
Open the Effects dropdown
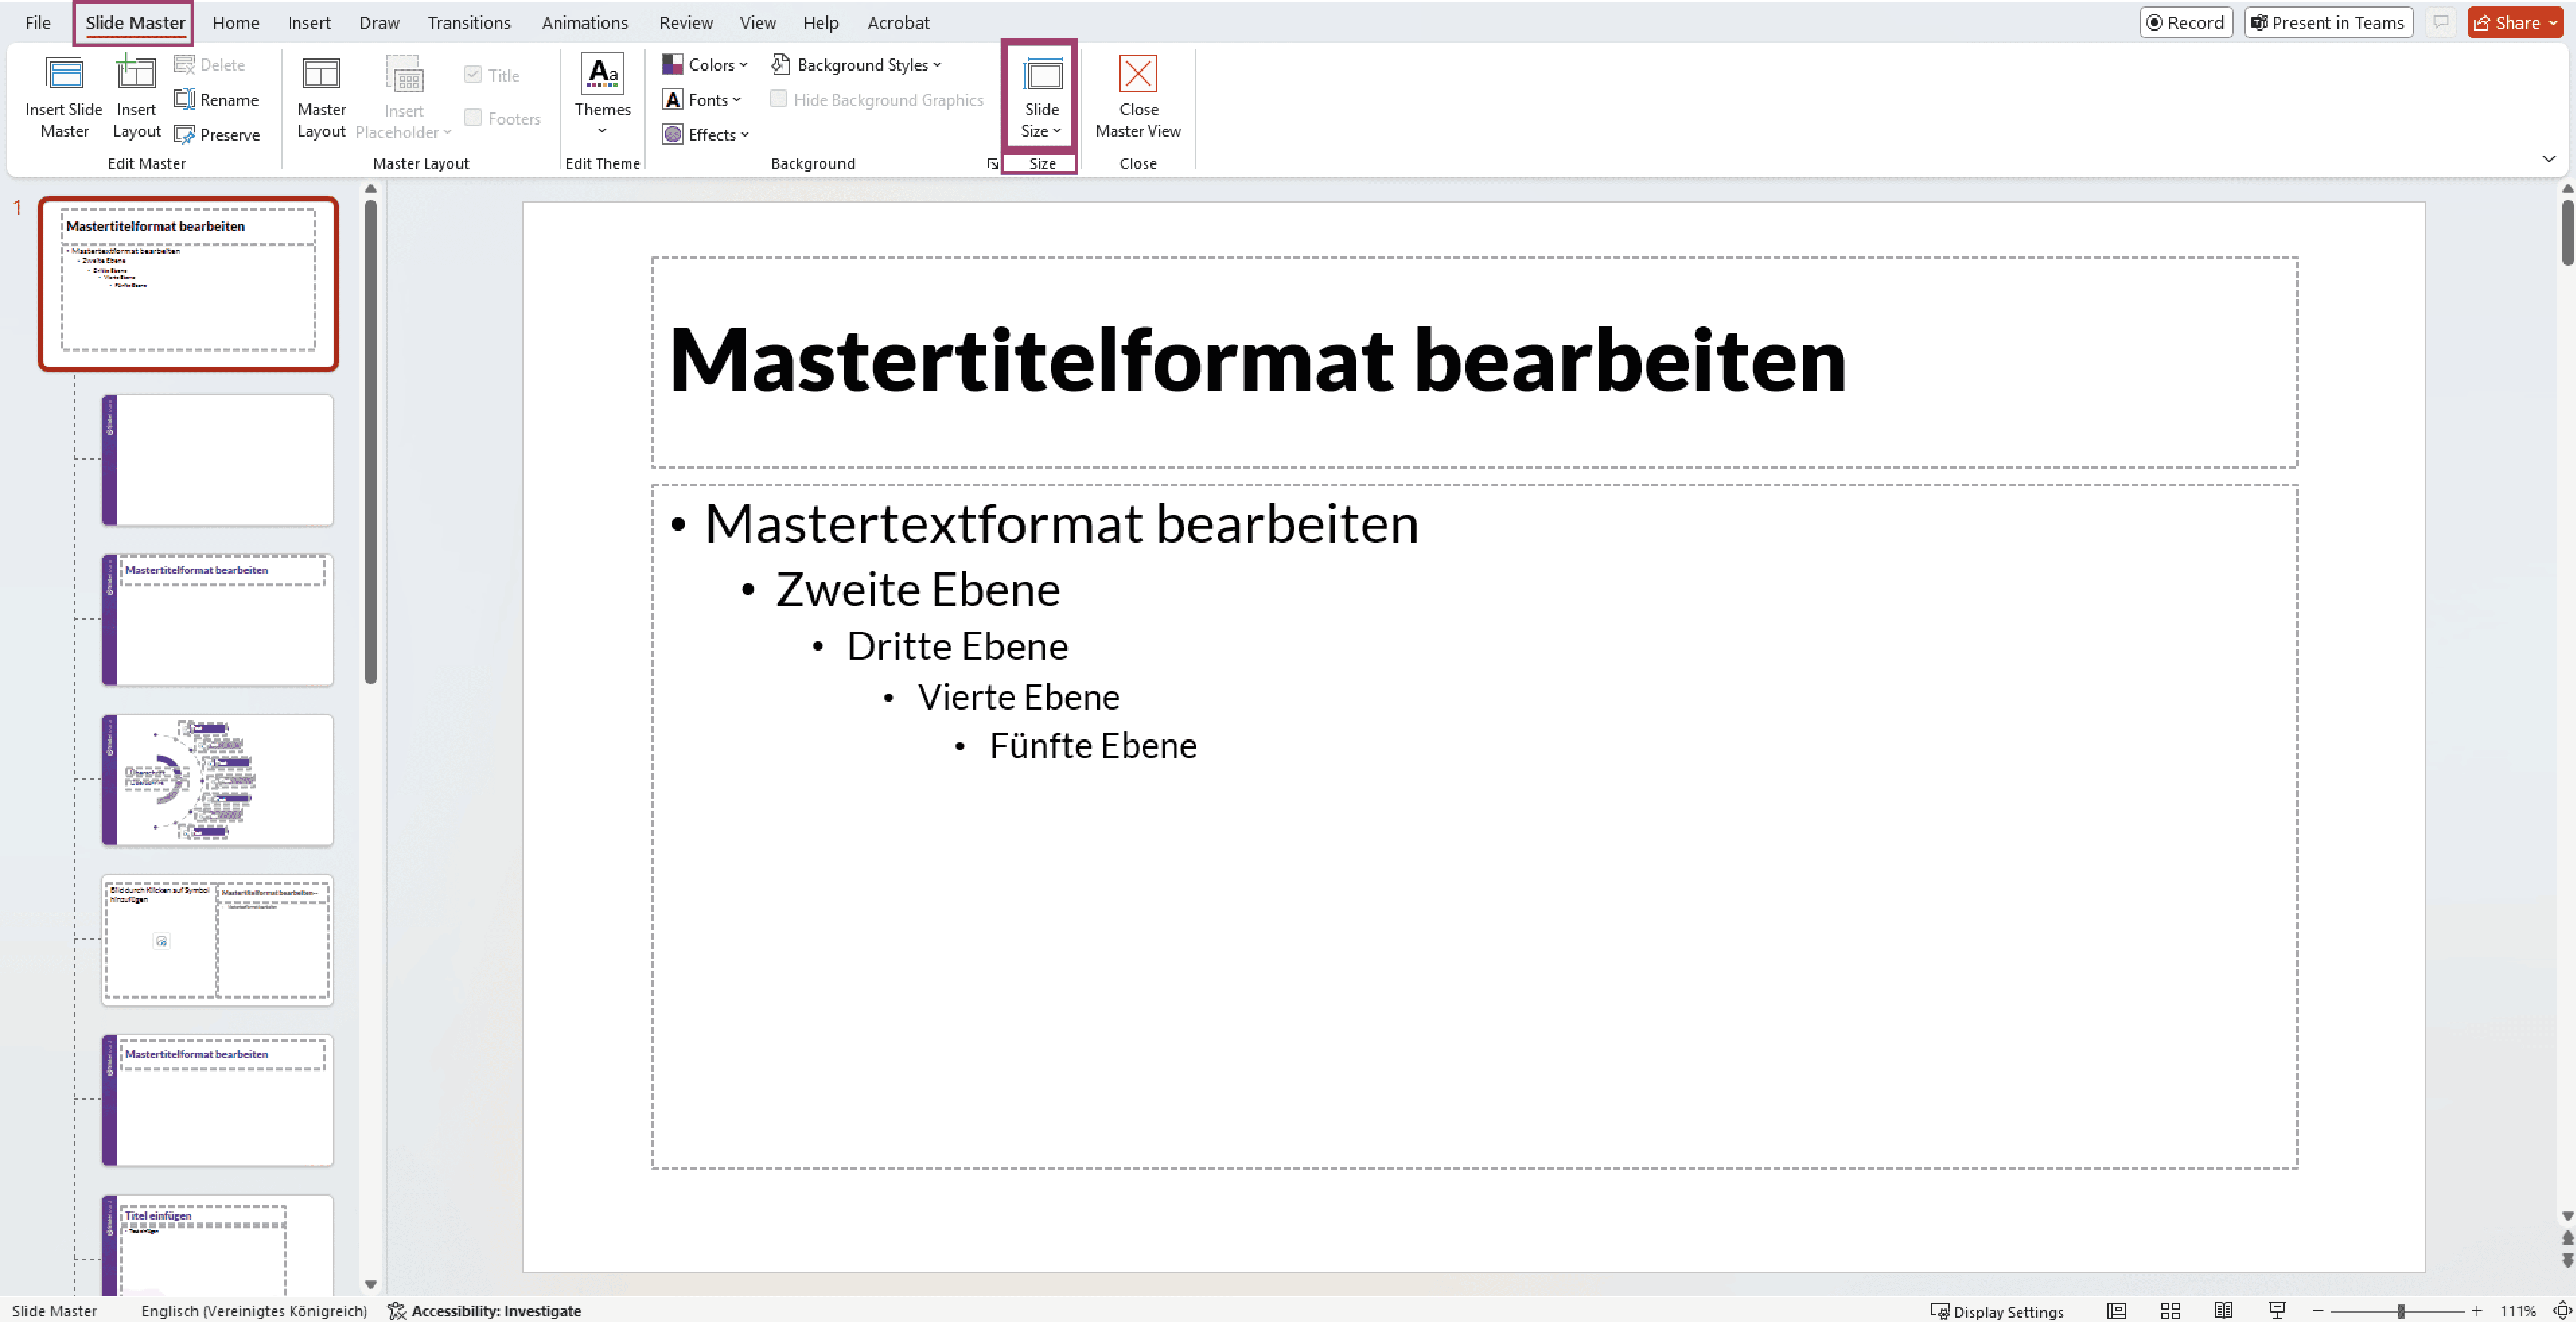[706, 135]
